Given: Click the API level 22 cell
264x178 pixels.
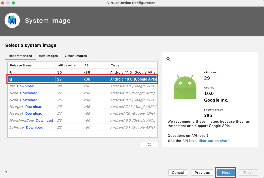Looking at the screenshot, I should point(69,127).
